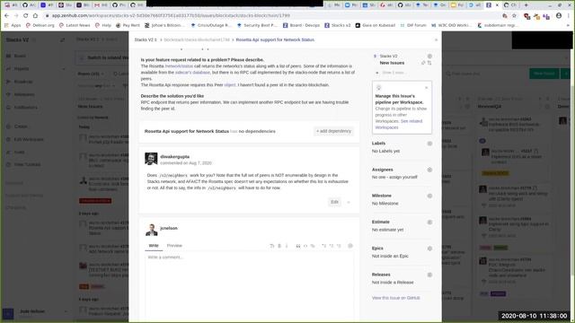Click View this issue on GitHub link

pos(395,298)
